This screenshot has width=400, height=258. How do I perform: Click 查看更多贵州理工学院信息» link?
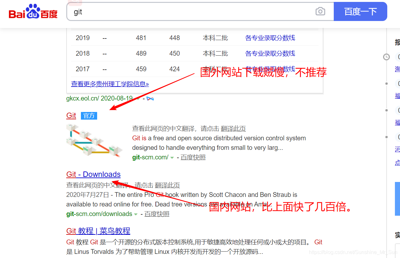pos(110,84)
